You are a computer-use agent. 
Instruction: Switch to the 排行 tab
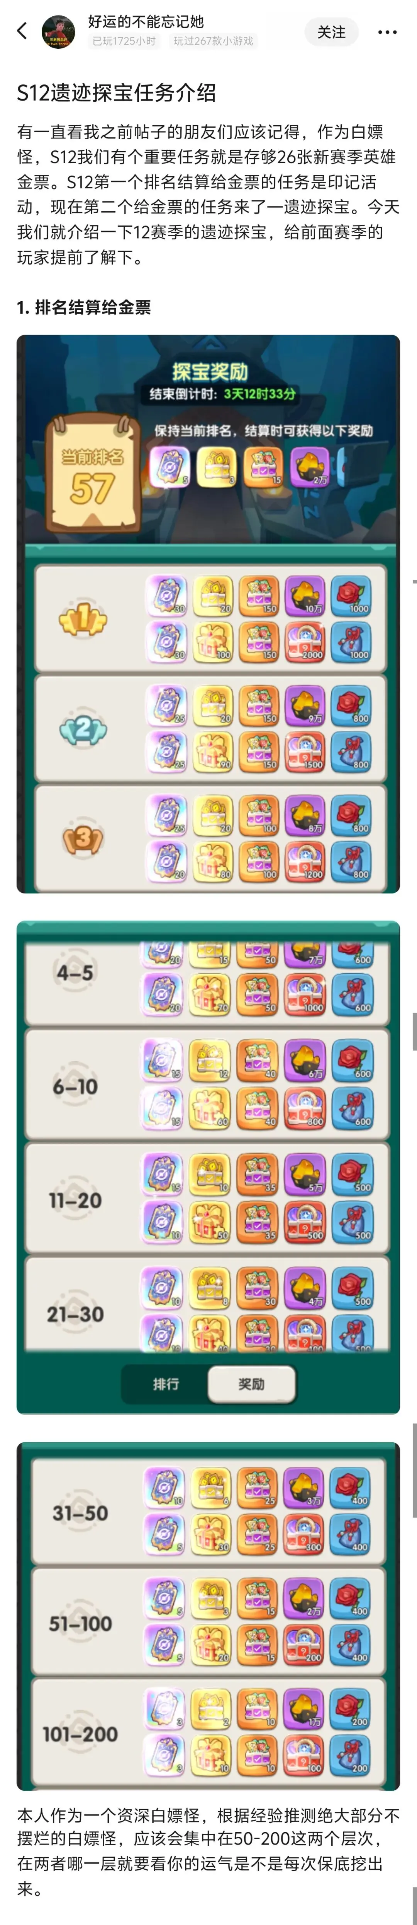click(166, 1384)
